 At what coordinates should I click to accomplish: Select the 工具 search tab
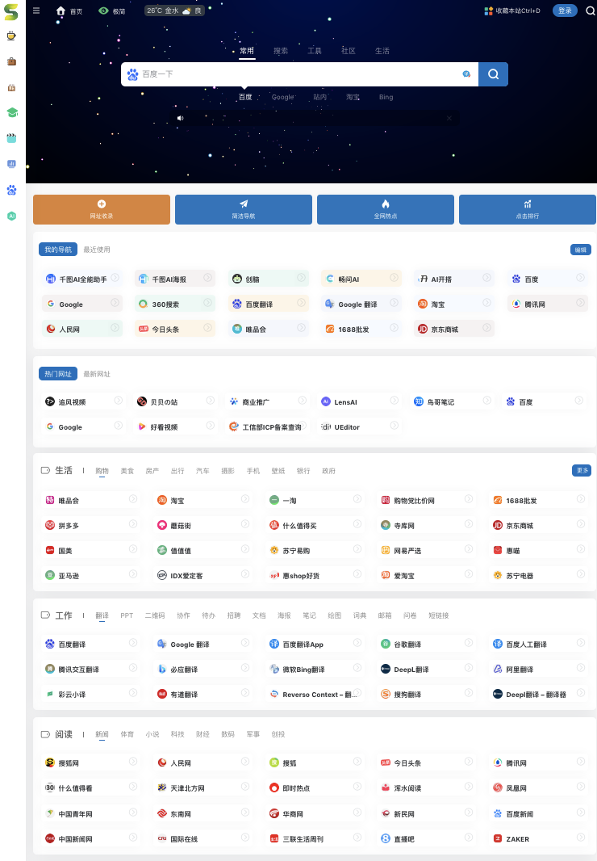coord(315,51)
